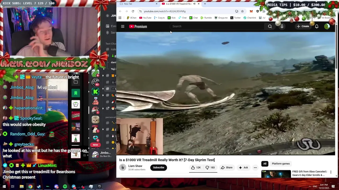Open File Explorer from taskbar
Viewport: 339px width, 190px height.
coord(21,187)
